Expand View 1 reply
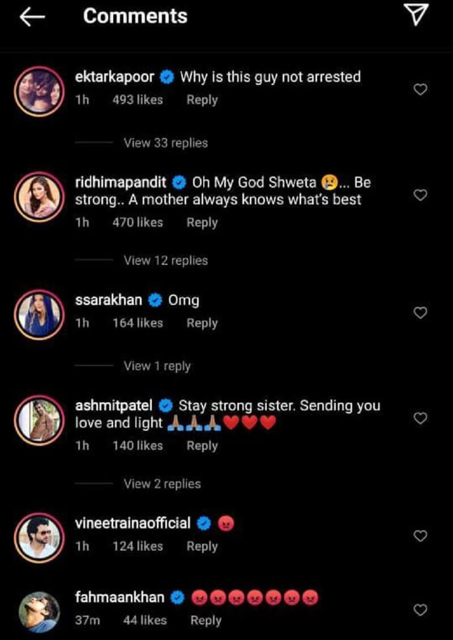The image size is (453, 640). pos(157,366)
